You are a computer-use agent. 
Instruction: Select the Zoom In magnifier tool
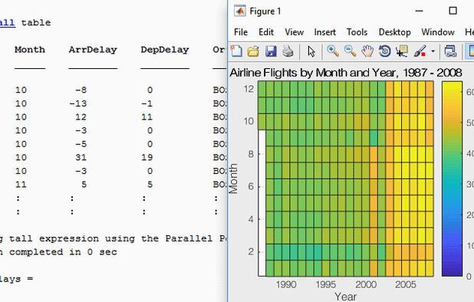coord(333,51)
